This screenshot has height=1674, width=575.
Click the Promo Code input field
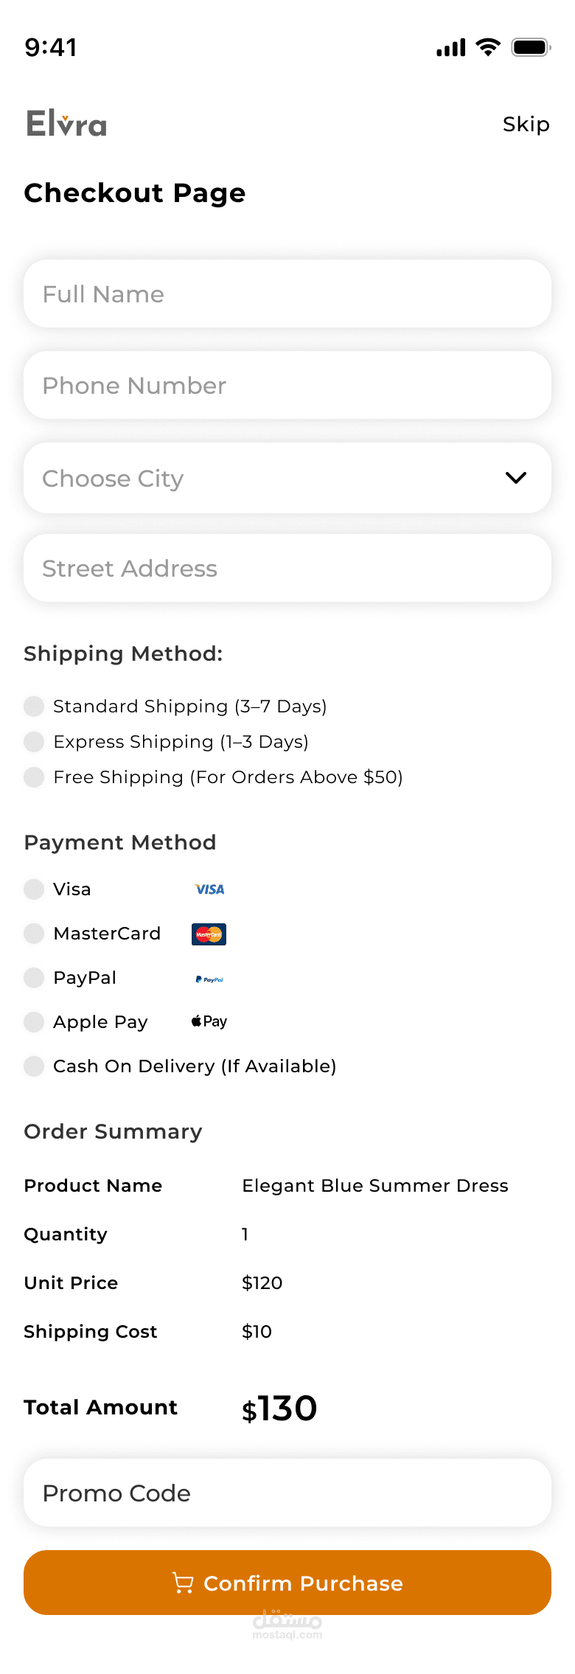coord(287,1493)
